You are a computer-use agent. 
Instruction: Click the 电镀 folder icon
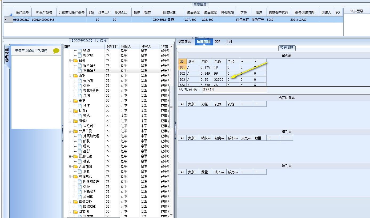(x=75, y=101)
